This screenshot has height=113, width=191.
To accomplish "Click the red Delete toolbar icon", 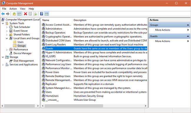I will pos(25,14).
